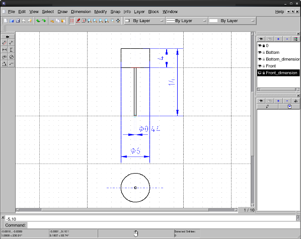Toggle lock on Bottom layer
The height and width of the screenshot is (239, 301).
pos(264,52)
